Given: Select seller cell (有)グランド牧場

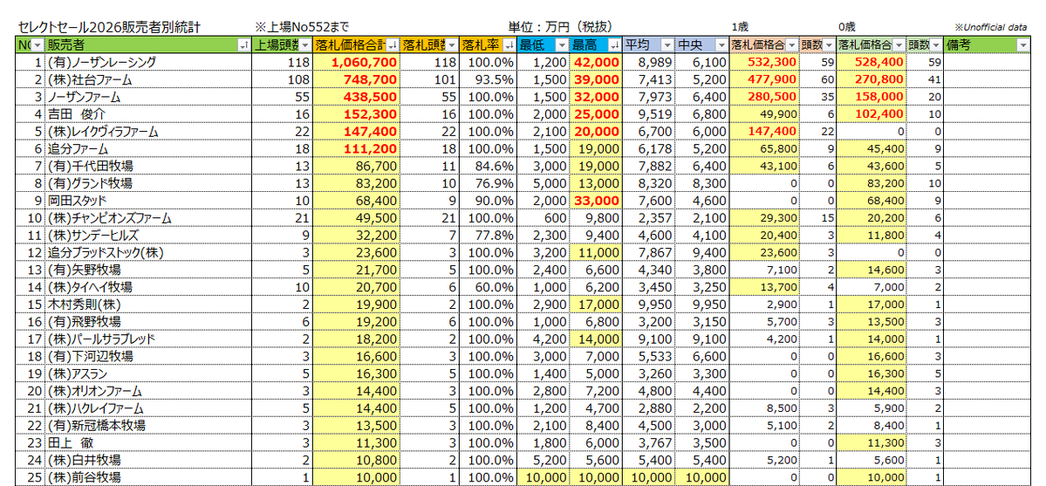Looking at the screenshot, I should pos(149,183).
